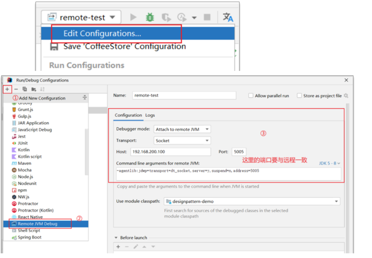Select npm configuration type
This screenshot has height=258, width=372.
[46, 190]
